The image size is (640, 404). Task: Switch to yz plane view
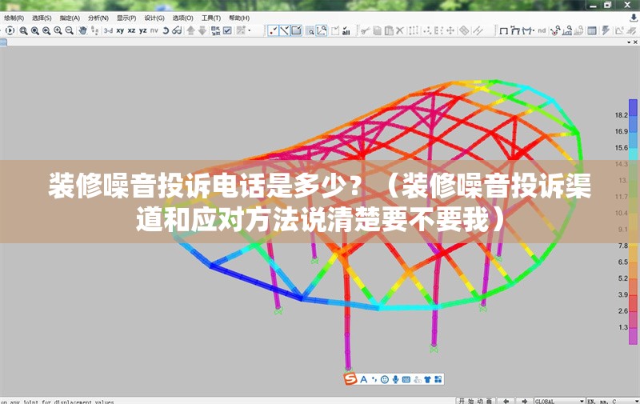pyautogui.click(x=143, y=30)
